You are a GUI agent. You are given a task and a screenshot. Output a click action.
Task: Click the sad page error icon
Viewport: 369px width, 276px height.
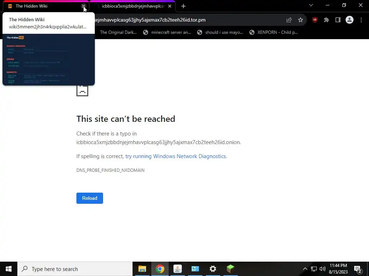click(83, 91)
